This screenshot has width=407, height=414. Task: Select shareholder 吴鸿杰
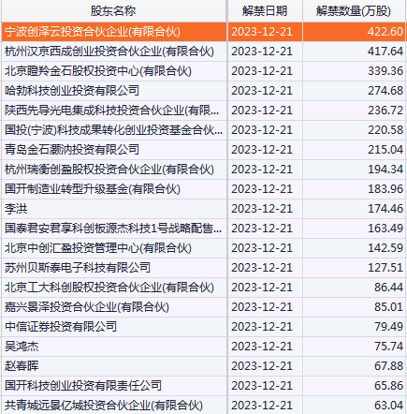(22, 347)
